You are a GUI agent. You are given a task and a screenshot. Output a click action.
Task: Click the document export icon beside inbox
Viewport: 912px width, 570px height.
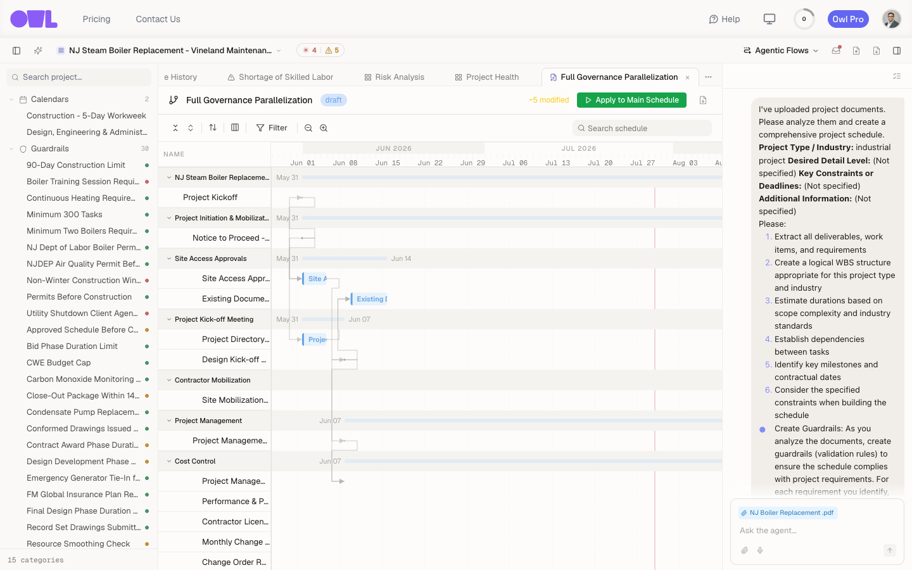[856, 51]
